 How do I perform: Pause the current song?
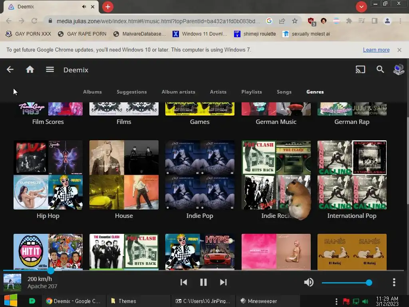203,282
